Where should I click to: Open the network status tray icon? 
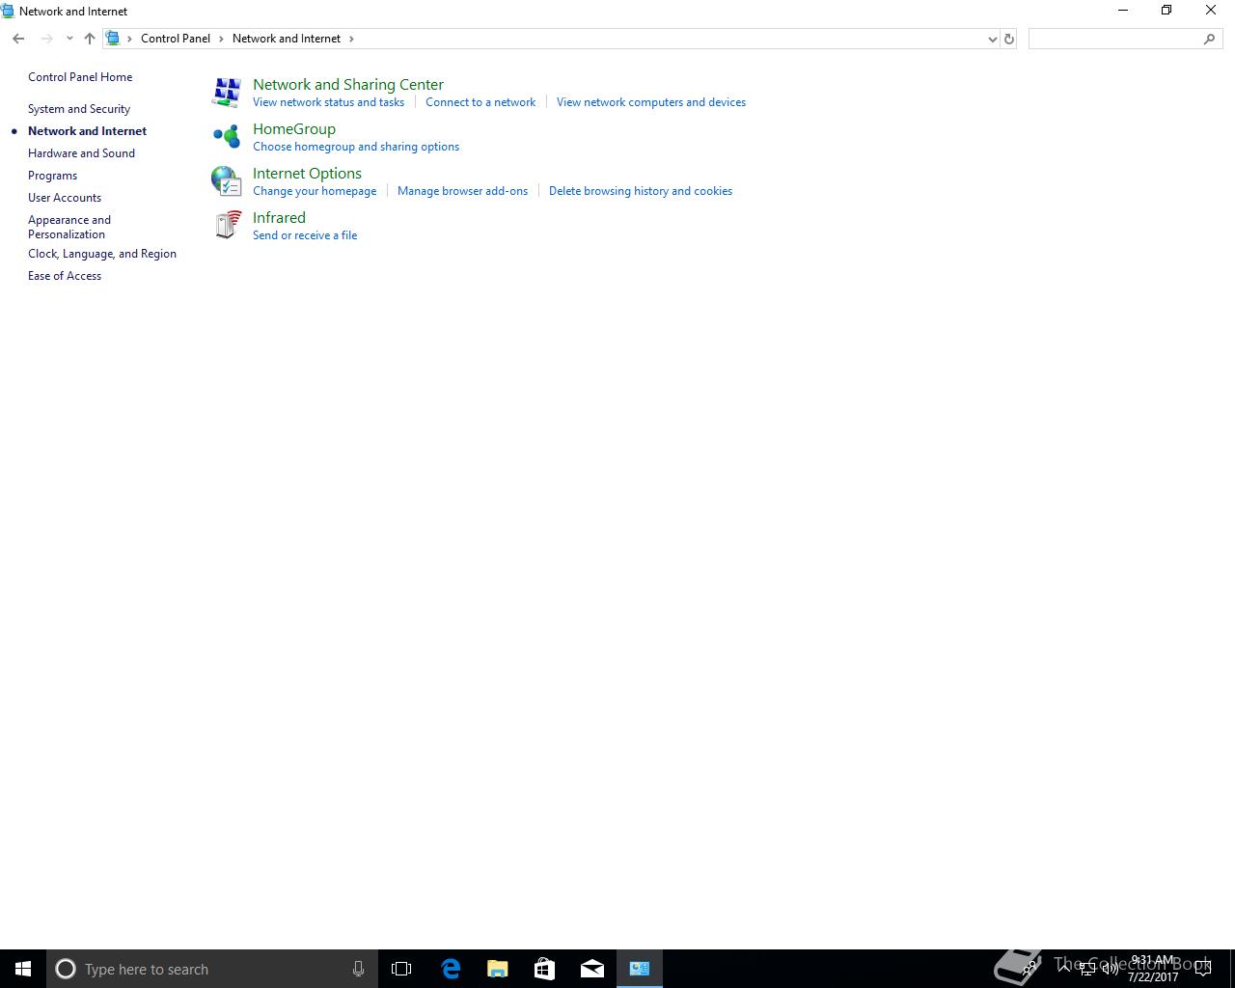[1086, 969]
